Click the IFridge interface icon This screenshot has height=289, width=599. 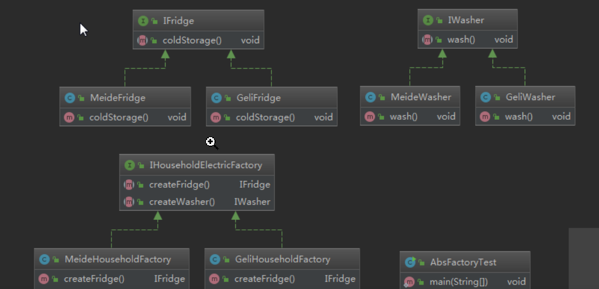tap(143, 21)
